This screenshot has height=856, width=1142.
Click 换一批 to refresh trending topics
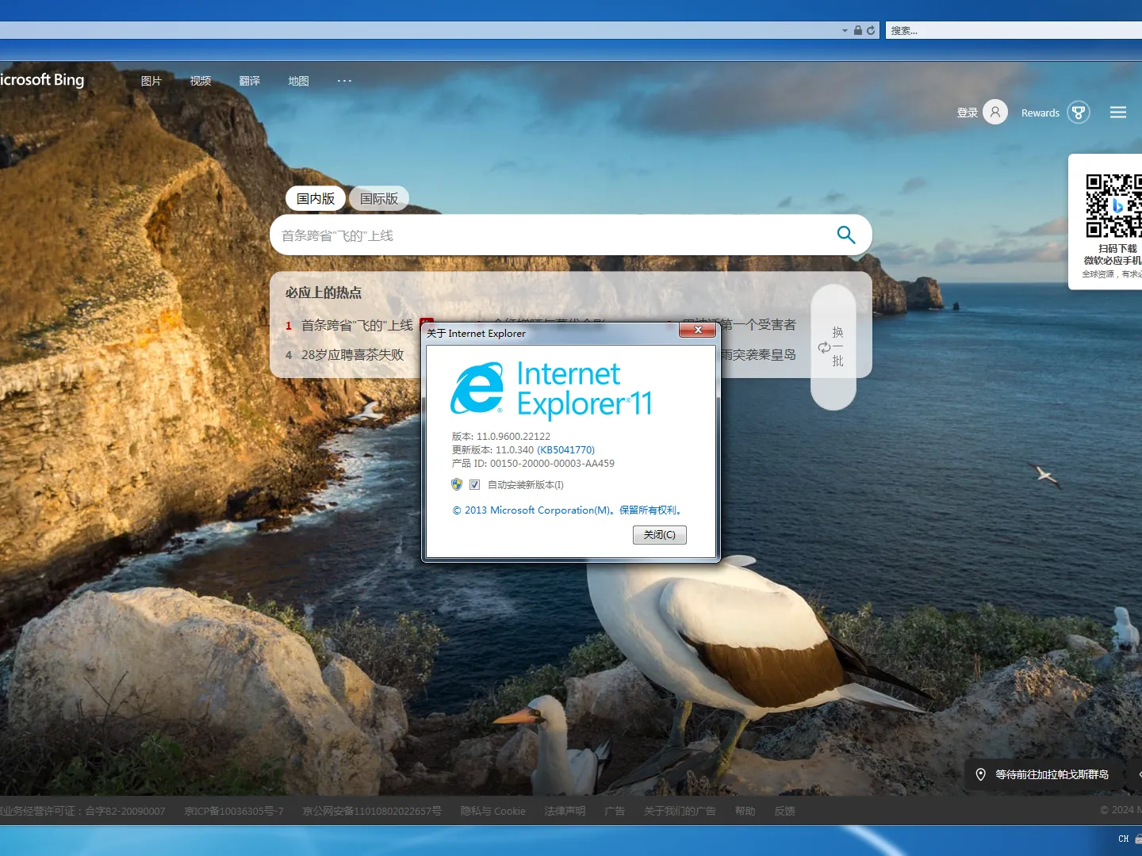tap(834, 346)
